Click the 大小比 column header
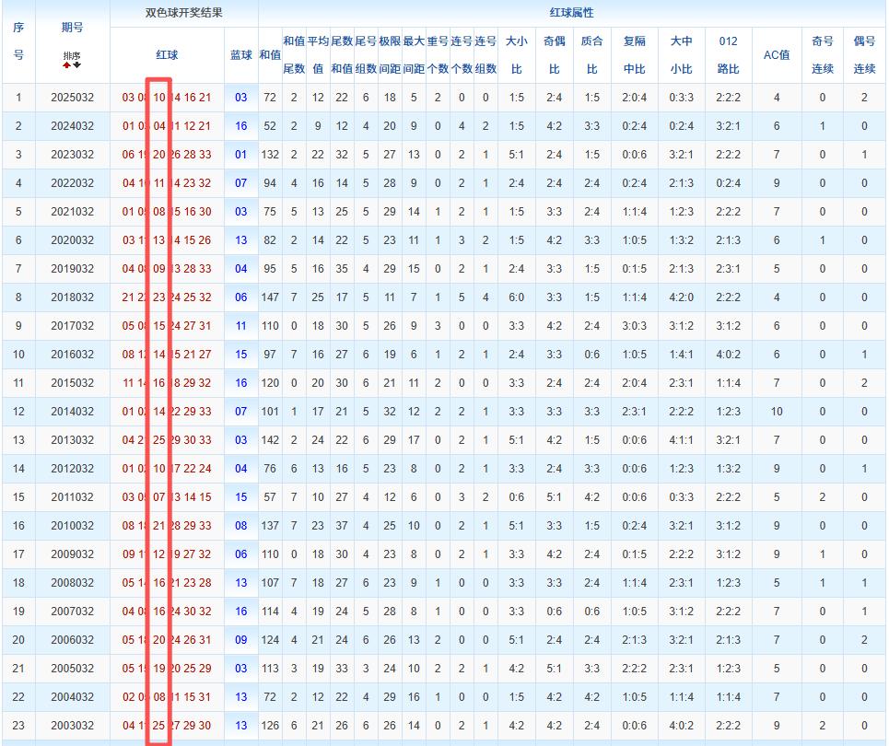 tap(517, 55)
